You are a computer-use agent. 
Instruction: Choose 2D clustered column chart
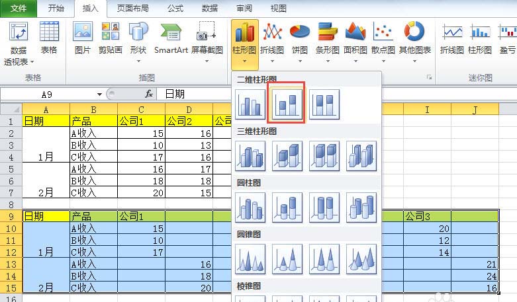[x=250, y=104]
